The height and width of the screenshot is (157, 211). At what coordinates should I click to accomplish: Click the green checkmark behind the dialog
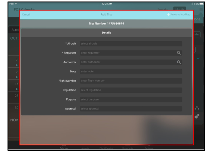point(198,59)
